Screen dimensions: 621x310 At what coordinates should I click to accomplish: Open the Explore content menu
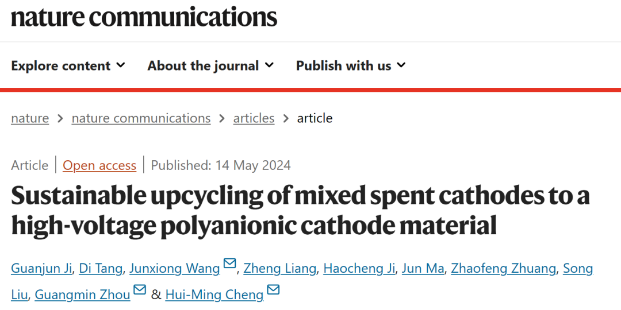click(68, 65)
